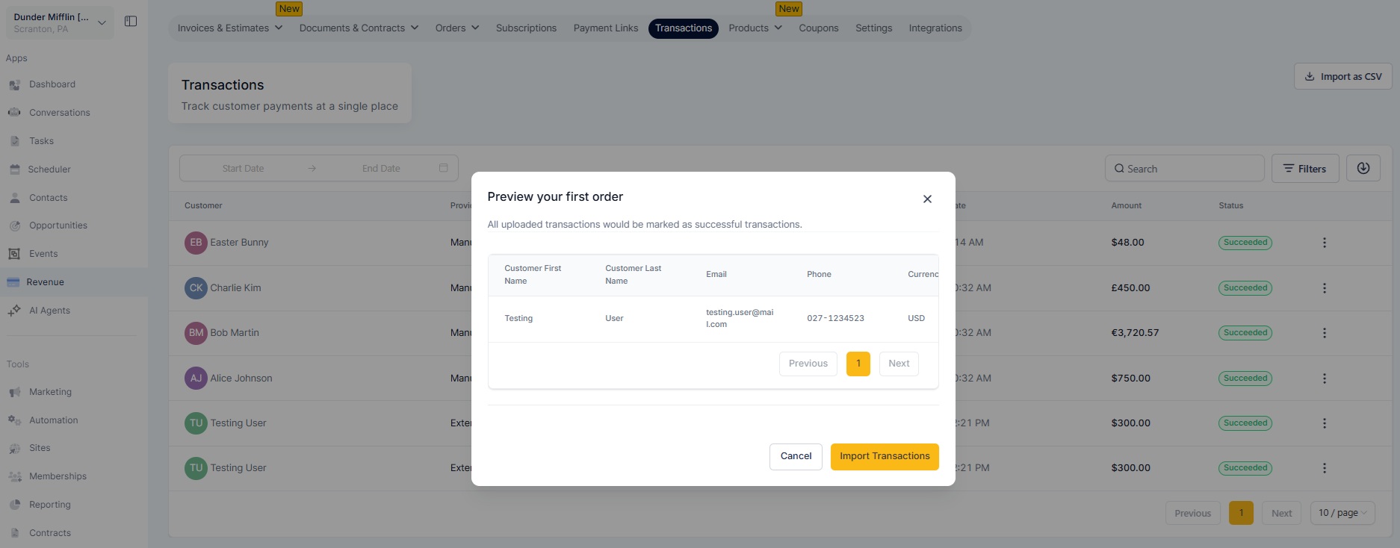Cancel the import preview dialog

(x=796, y=457)
